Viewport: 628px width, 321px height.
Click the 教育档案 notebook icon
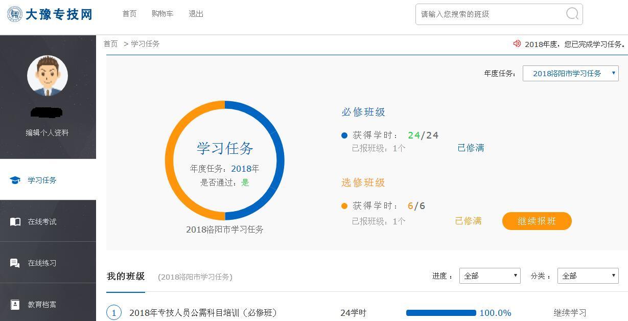pyautogui.click(x=15, y=304)
